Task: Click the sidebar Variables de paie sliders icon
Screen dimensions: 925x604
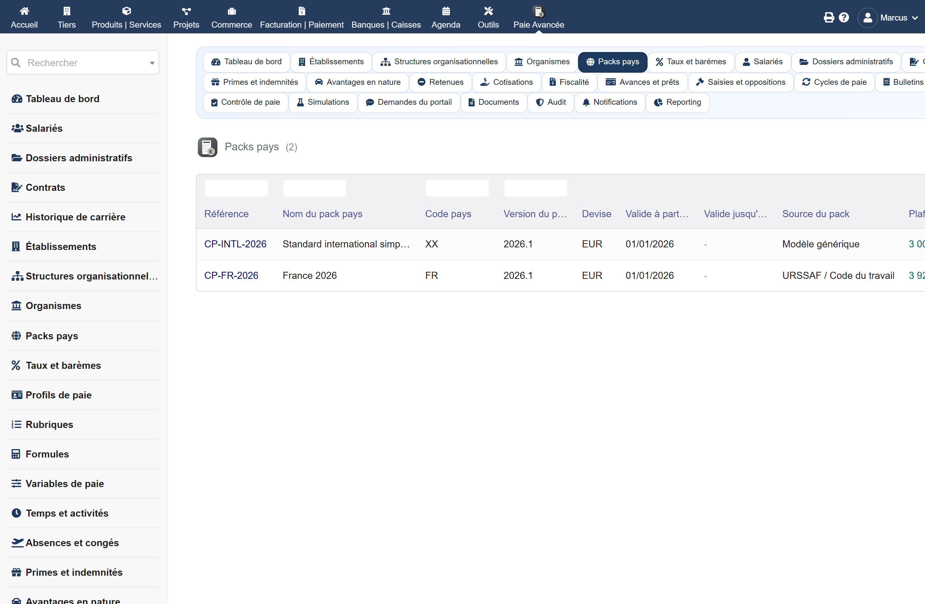Action: point(16,484)
